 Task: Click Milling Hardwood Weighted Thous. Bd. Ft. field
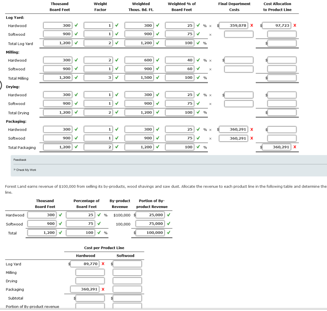click(139, 60)
